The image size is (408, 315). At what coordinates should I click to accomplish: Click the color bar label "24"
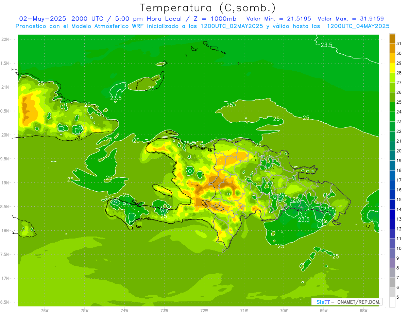pyautogui.click(x=399, y=112)
